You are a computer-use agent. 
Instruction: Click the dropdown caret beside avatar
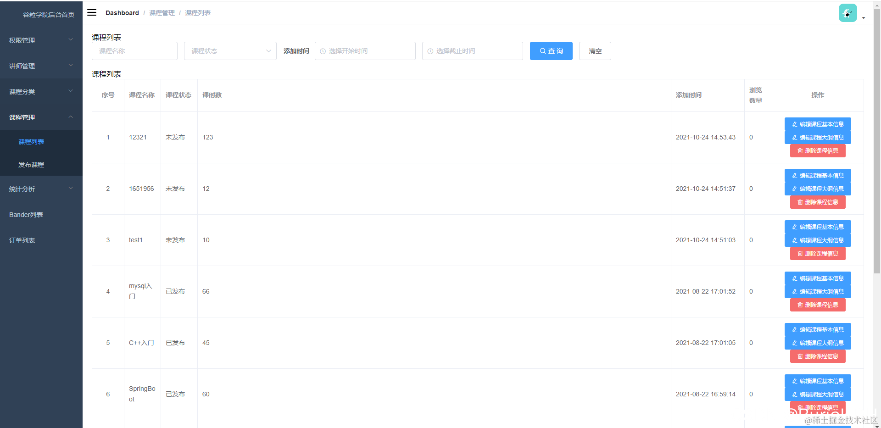click(x=864, y=18)
